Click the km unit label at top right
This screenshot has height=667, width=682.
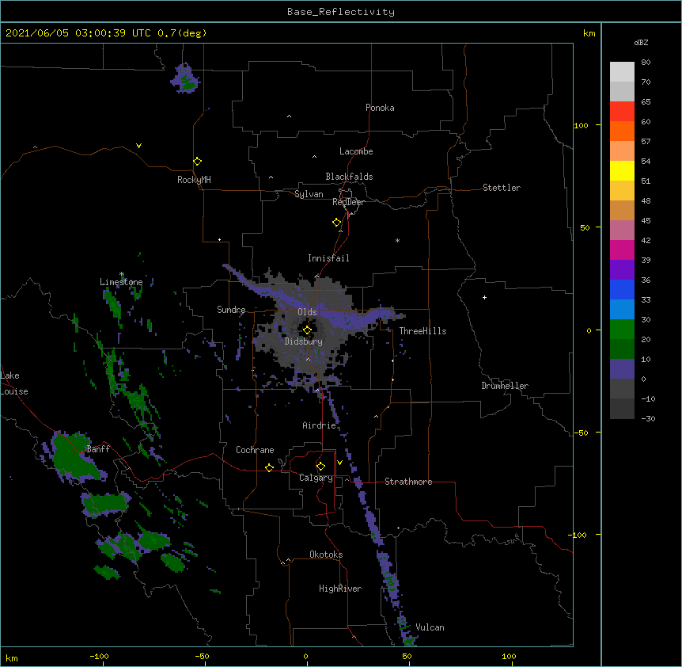589,33
